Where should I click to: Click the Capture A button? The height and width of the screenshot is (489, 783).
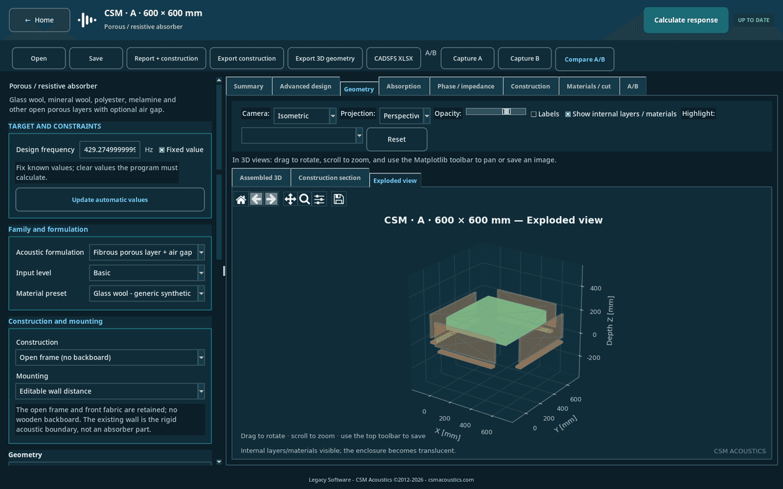467,59
